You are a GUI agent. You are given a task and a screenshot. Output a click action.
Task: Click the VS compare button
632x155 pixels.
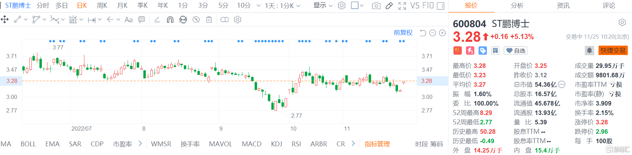[x=415, y=6]
